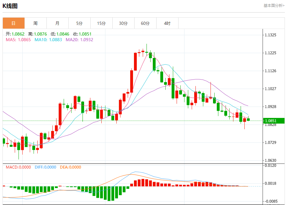Screen dimensions: 288x205
Task: Click the DIFF:0.0000 indicator label
Action: 45,167
